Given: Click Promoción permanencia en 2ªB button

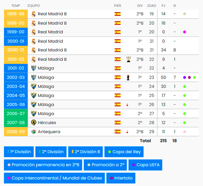Looking at the screenshot, I should (x=43, y=165).
